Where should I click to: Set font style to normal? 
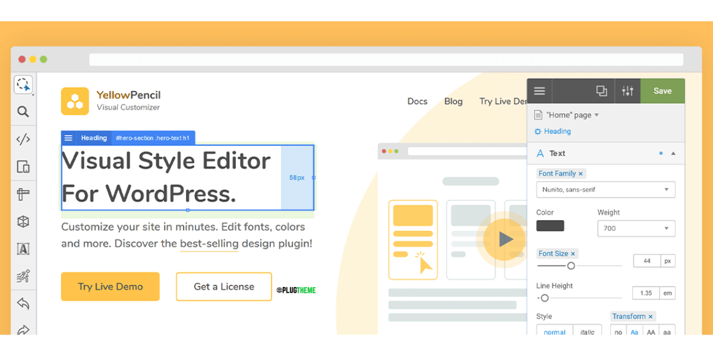click(555, 331)
